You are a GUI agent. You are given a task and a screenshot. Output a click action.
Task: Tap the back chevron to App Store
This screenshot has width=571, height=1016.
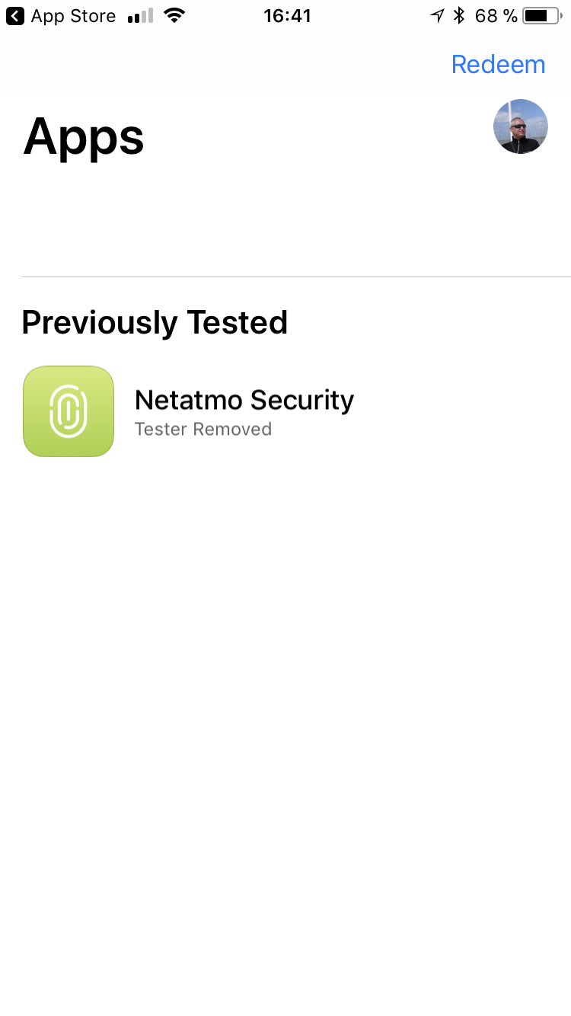(15, 16)
